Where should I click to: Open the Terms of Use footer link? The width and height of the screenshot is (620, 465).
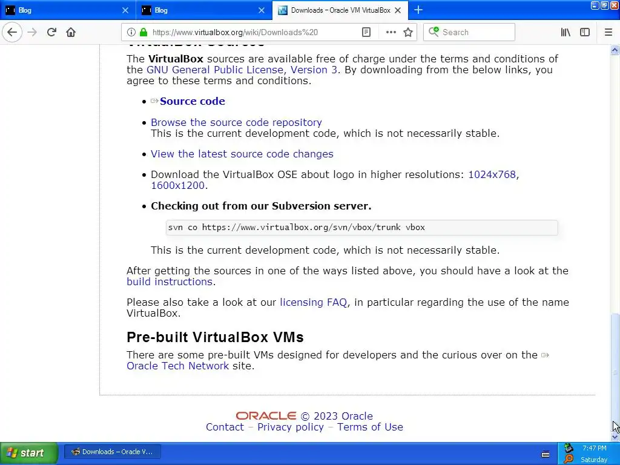(370, 427)
